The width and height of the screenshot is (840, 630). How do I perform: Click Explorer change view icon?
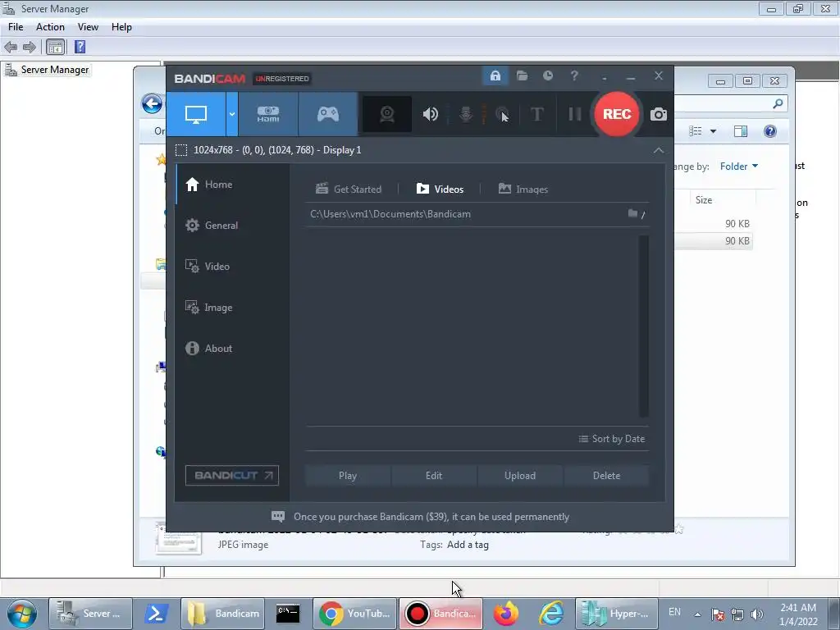[696, 131]
